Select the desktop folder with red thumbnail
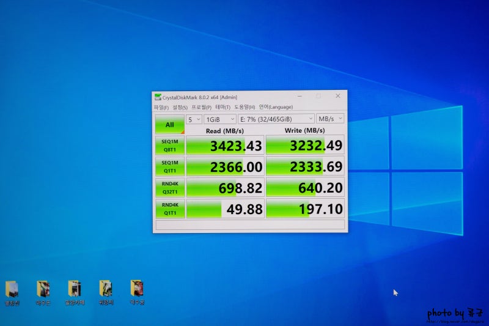This screenshot has width=489, height=326. pos(137,292)
